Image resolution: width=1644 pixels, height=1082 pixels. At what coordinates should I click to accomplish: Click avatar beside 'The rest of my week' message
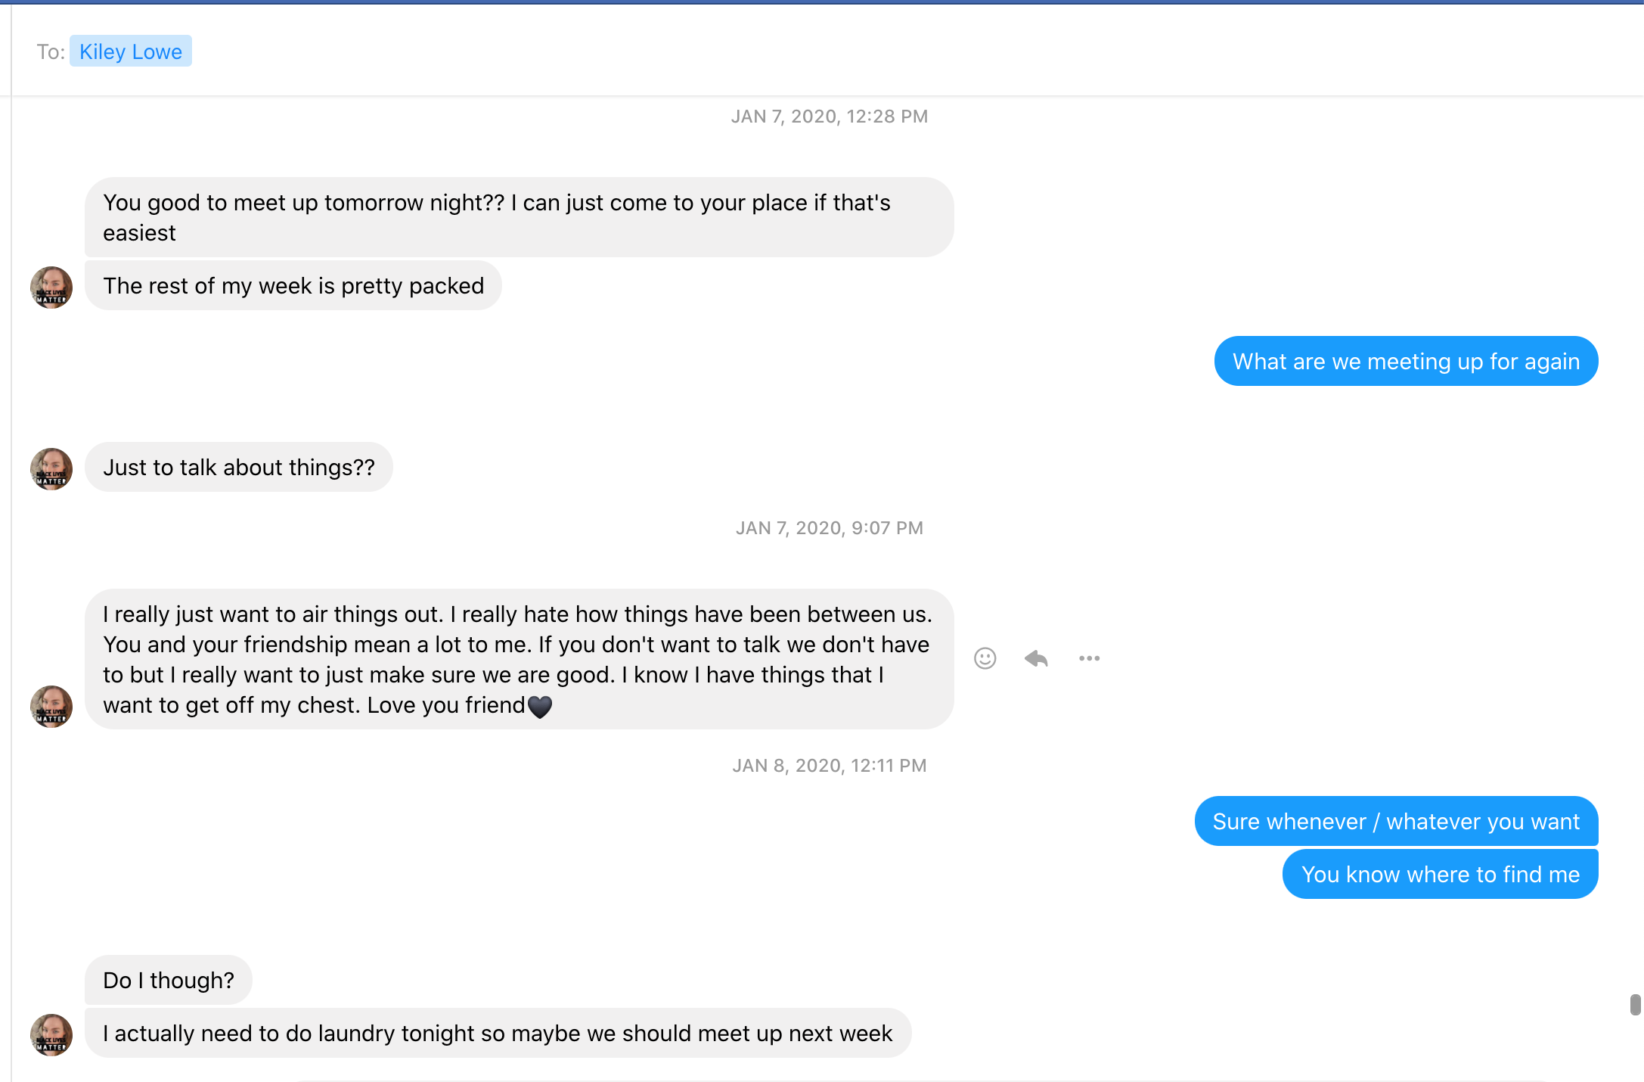51,288
